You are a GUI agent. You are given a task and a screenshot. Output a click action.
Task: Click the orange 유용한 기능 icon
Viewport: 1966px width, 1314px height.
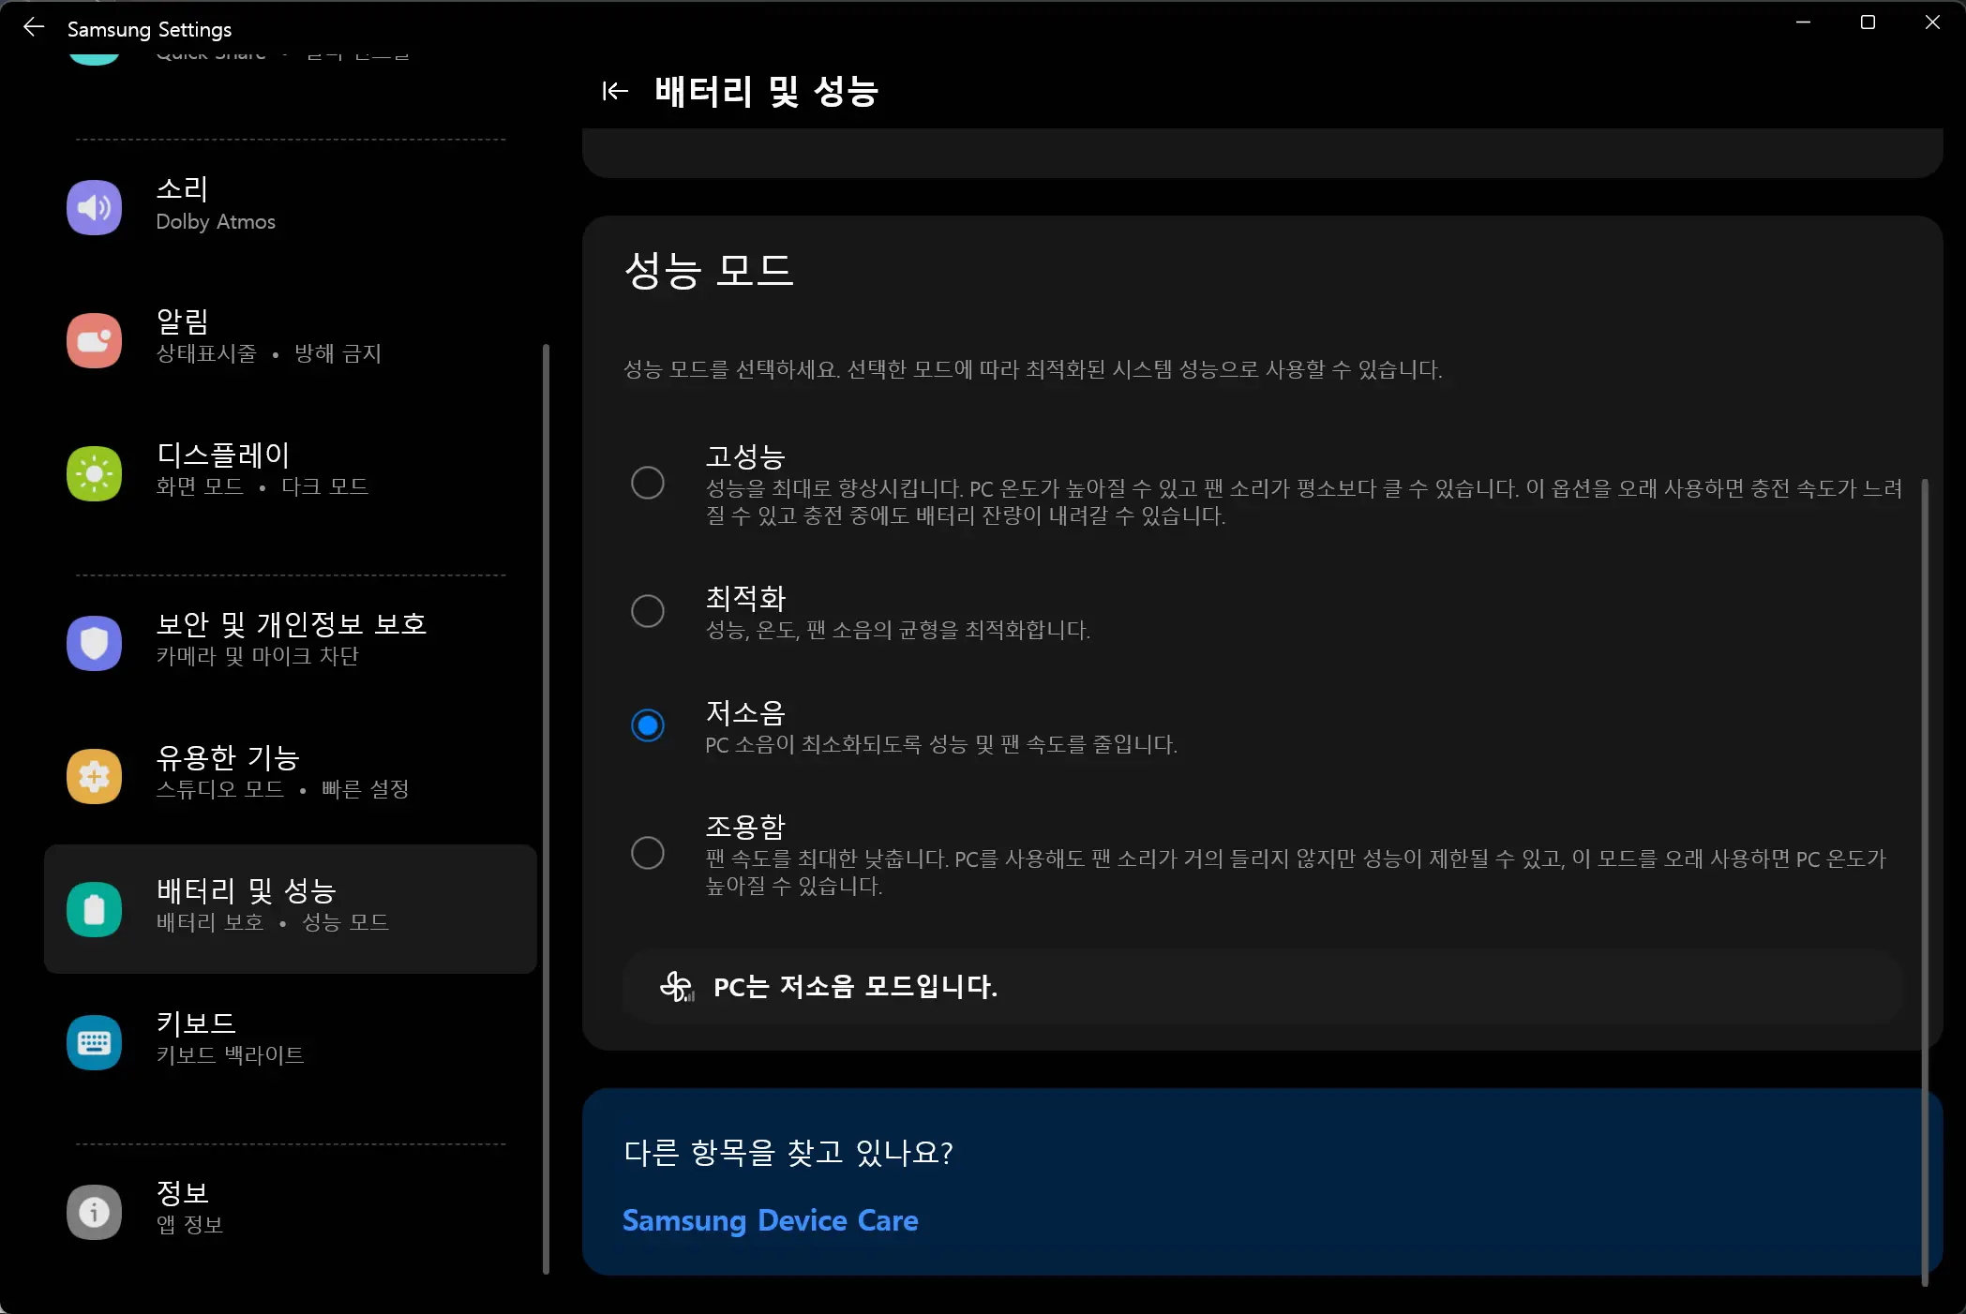click(x=94, y=776)
